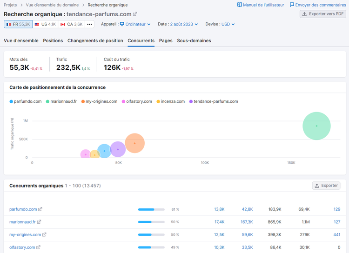
Task: Switch to Positions tab
Action: (53, 41)
